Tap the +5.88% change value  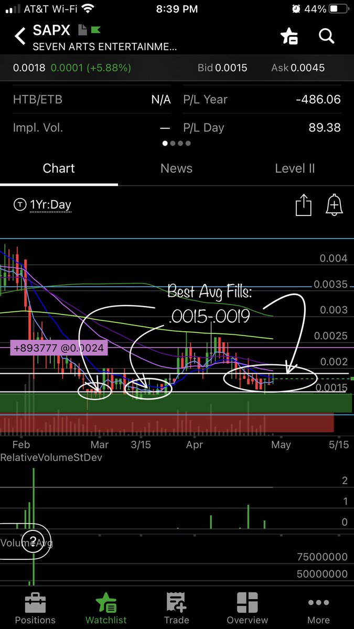(109, 68)
